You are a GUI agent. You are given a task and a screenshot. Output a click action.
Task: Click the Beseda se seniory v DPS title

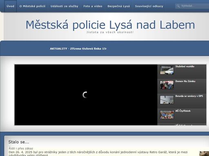point(189,96)
